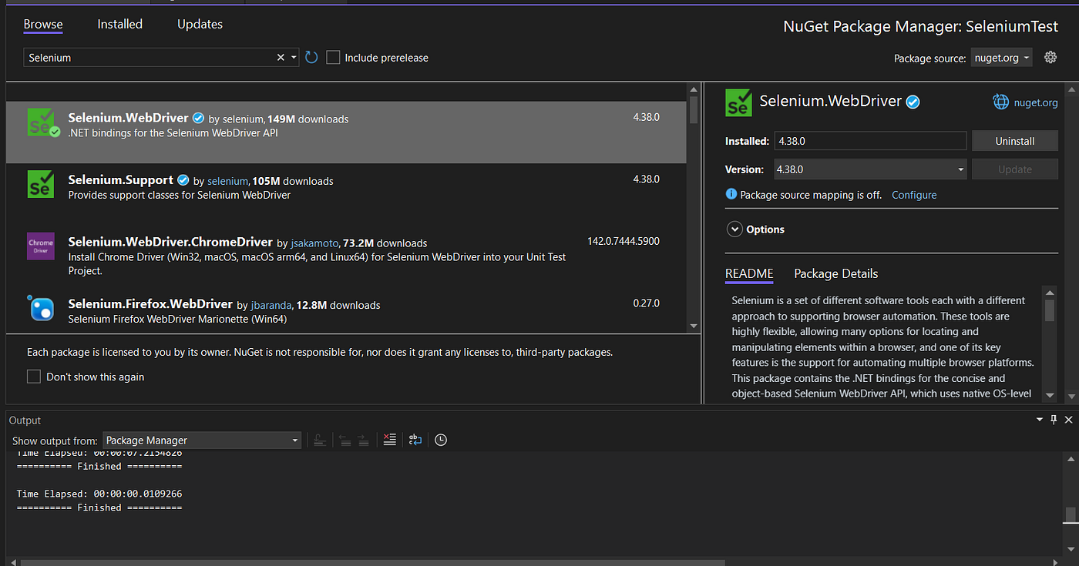Toggle word wrap in Output window
Viewport: 1079px width, 566px height.
click(415, 440)
